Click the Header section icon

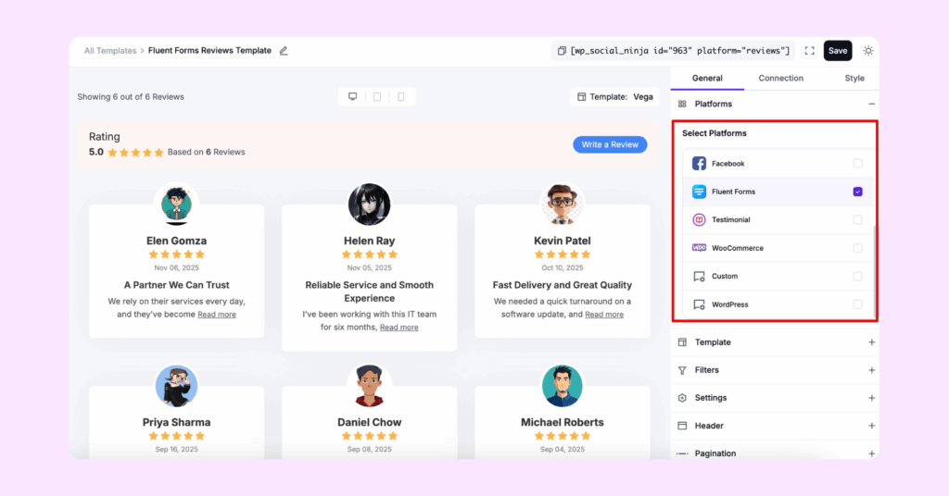pyautogui.click(x=682, y=426)
